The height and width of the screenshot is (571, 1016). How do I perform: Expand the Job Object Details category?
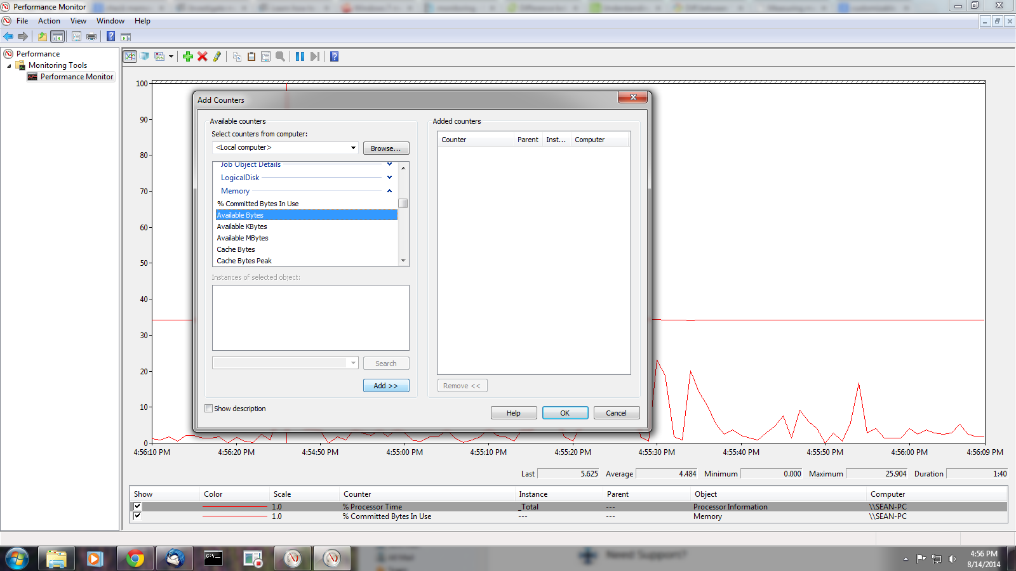click(389, 164)
